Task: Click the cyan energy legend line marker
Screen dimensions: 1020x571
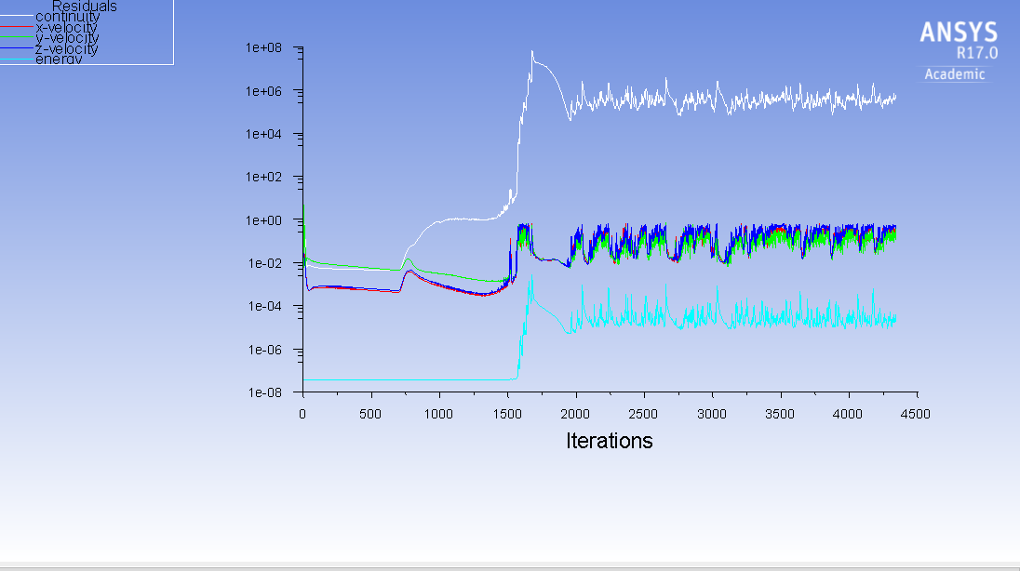Action: coord(17,58)
